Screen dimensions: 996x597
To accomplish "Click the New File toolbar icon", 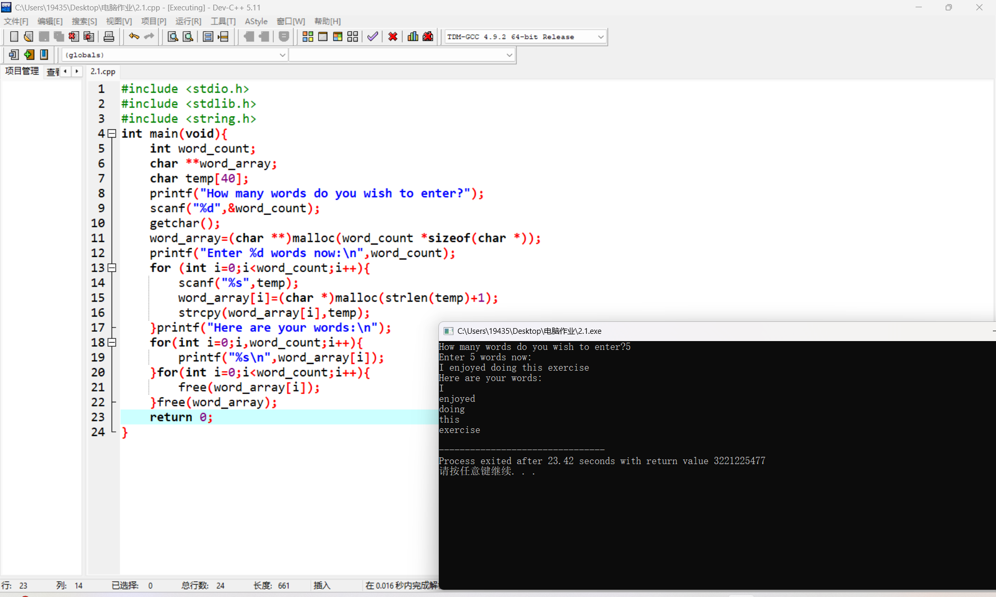I will [14, 37].
